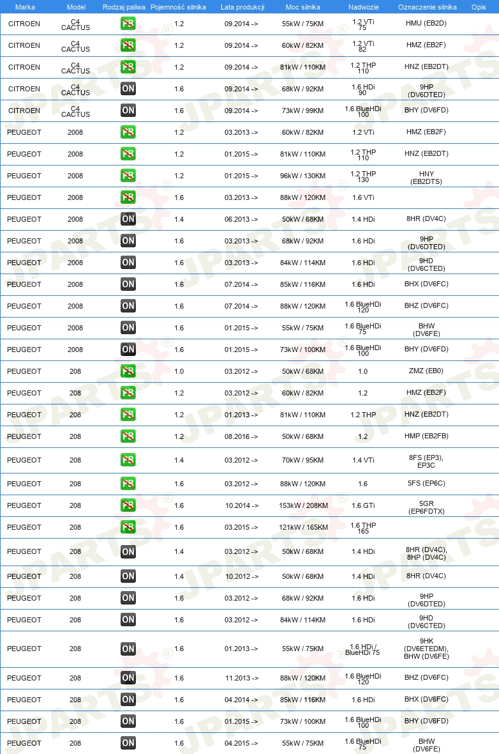This screenshot has height=754, width=499.
Task: Select the PB icon in the 121kW / 165KM row
Action: 128,527
